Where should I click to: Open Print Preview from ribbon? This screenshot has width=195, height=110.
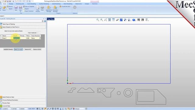38,9
